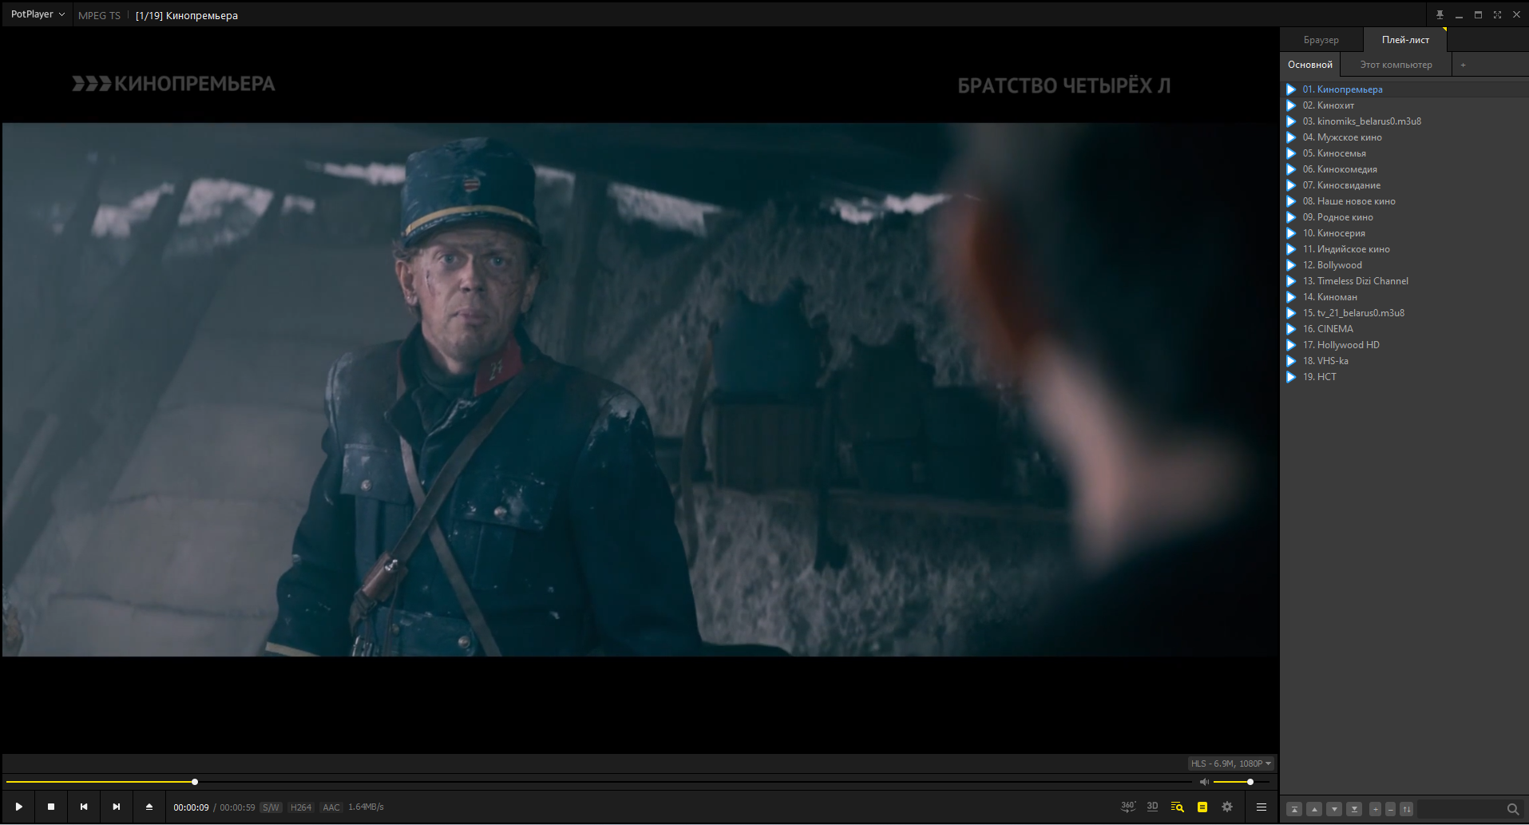Open the hamburger menu in the control bar

coord(1262,807)
